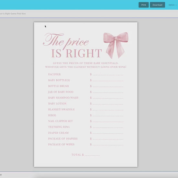
Task: Click the "GUESS THE PRICES" instruction line
Action: pyautogui.click(x=85, y=63)
